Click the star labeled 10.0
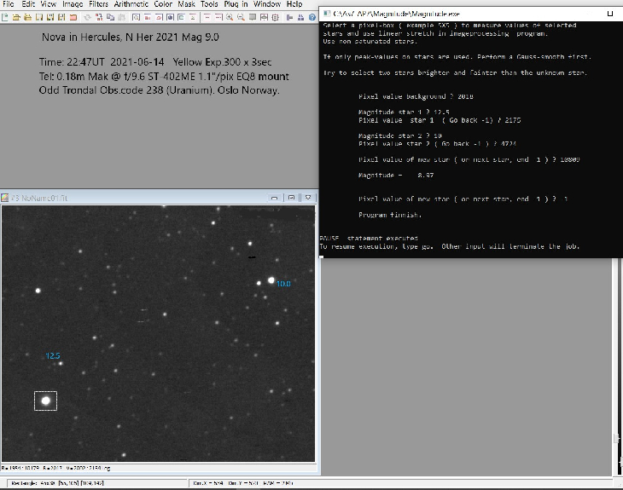The width and height of the screenshot is (623, 490). click(x=271, y=280)
